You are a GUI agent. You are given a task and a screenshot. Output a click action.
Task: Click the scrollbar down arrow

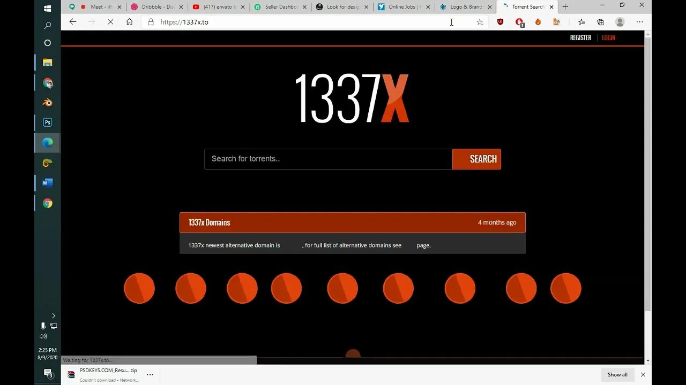click(x=648, y=361)
